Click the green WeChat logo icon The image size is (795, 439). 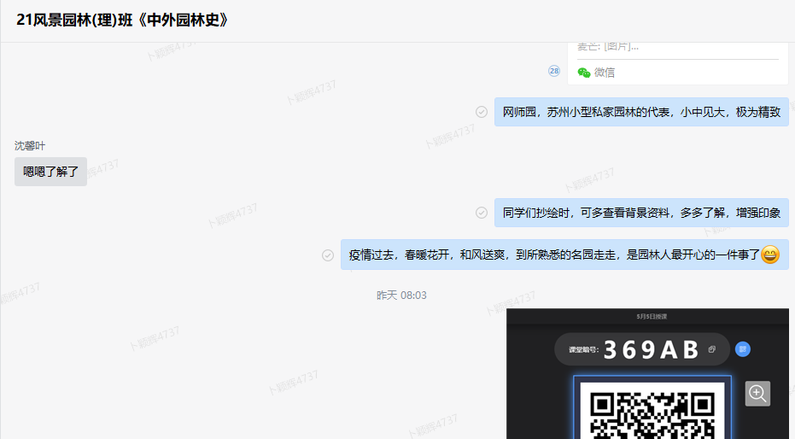584,73
